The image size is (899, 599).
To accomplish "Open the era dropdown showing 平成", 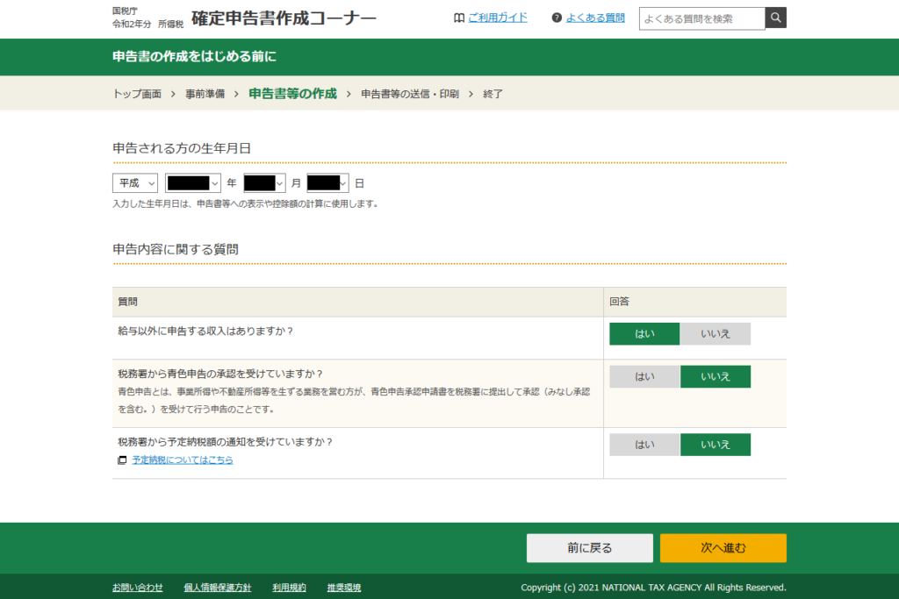I will [135, 183].
